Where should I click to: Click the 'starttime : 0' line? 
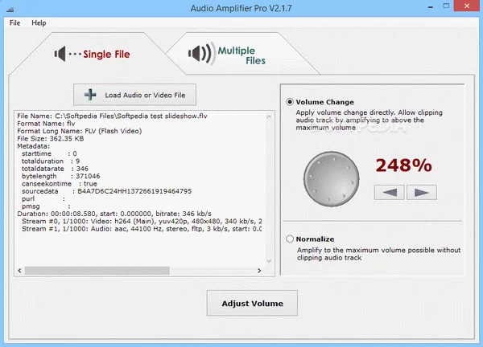tap(49, 153)
